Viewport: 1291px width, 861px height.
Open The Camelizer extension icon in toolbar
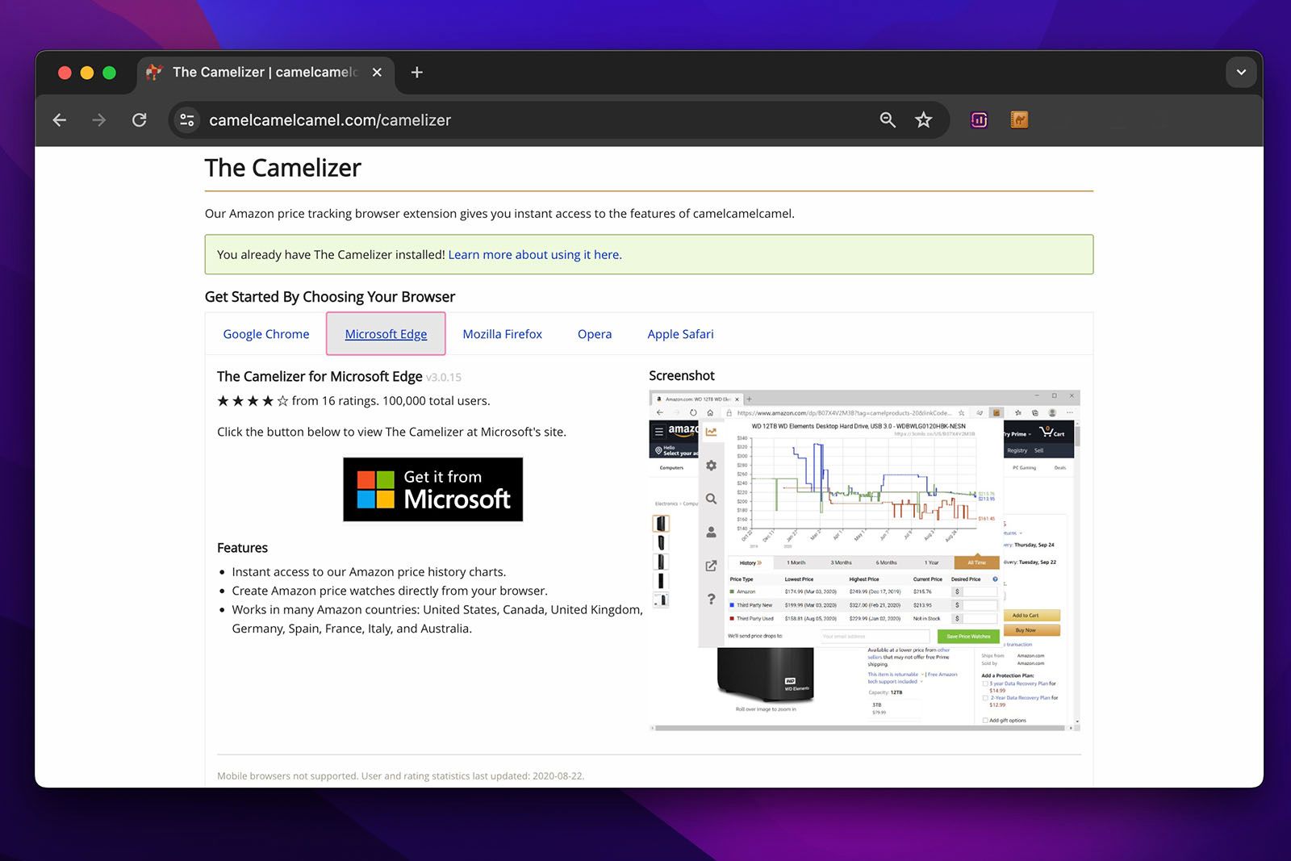pyautogui.click(x=1019, y=120)
